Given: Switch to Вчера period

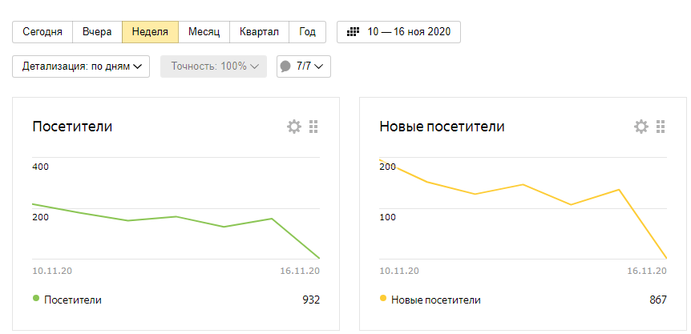Looking at the screenshot, I should coord(97,32).
